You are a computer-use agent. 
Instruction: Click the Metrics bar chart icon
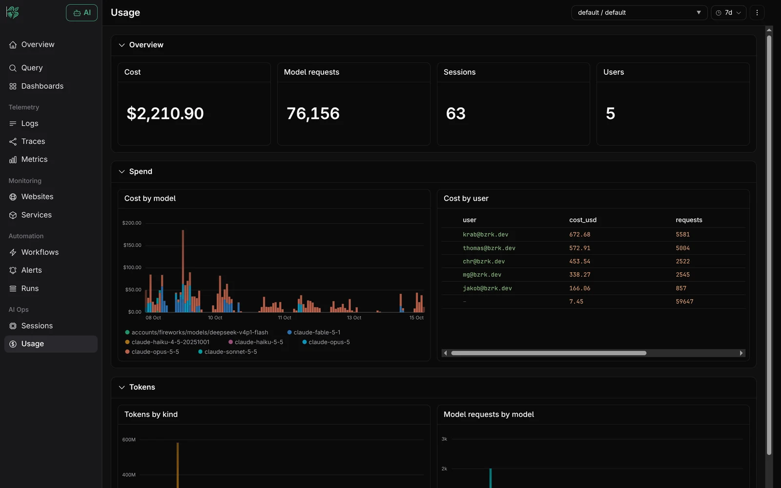(x=13, y=160)
